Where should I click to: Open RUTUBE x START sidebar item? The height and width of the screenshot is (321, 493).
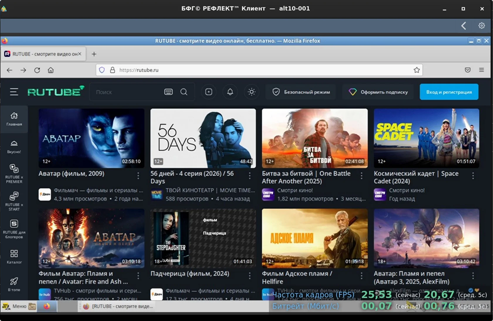point(14,202)
